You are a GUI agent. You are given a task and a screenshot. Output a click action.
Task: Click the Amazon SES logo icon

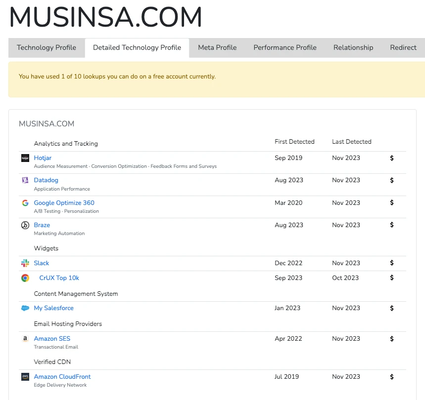(25, 339)
